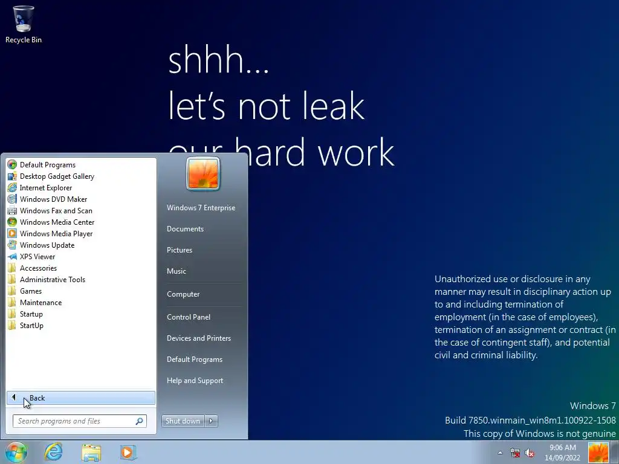Viewport: 619px width, 464px height.
Task: Launch Windows Update
Action: [x=81, y=245]
